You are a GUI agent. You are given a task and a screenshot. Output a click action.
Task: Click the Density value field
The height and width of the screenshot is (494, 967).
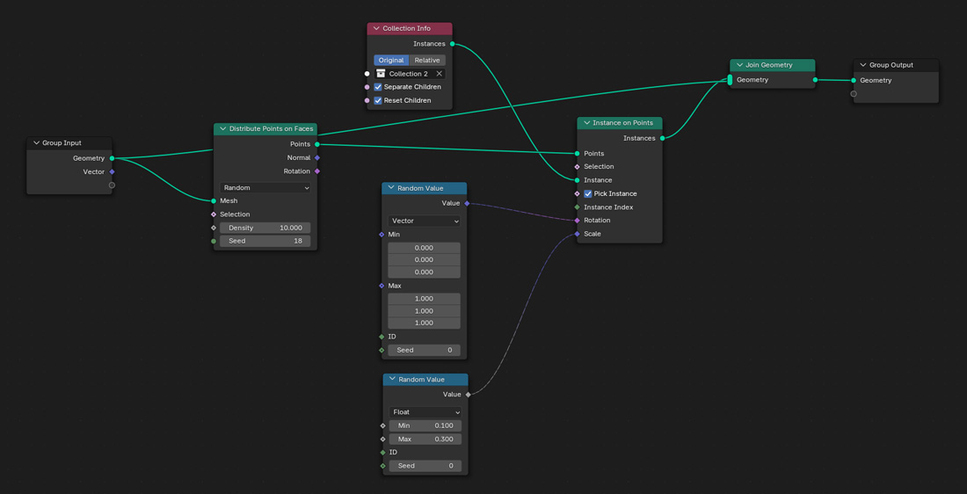[265, 228]
